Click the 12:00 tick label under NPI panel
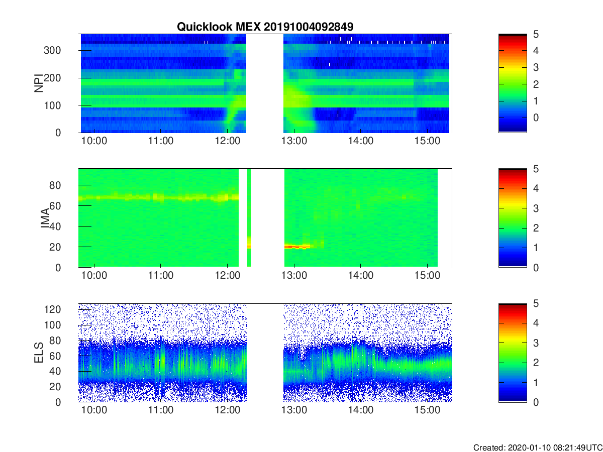Viewport: 603px width, 452px height. tap(227, 141)
